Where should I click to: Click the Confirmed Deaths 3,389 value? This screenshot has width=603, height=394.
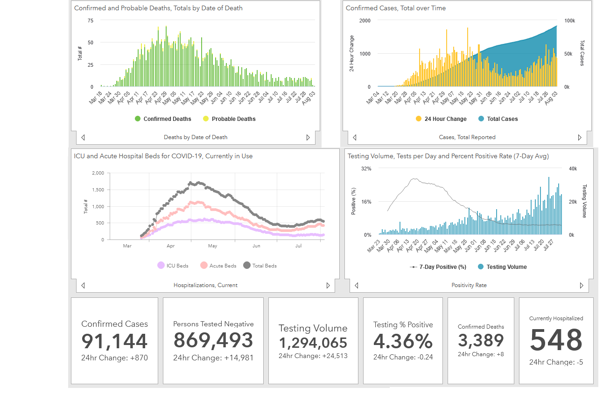click(481, 340)
